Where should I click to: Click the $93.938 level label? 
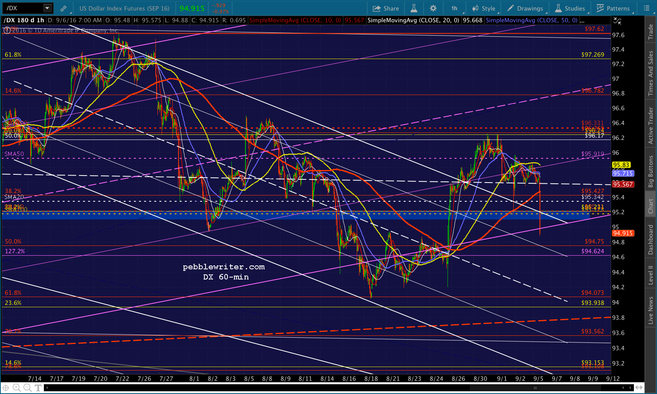point(593,303)
